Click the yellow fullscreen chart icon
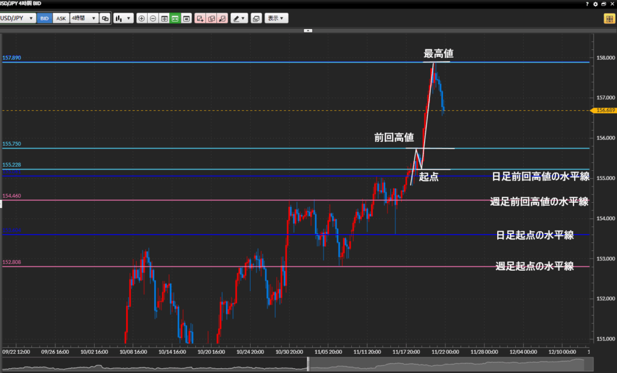617x373 pixels. pos(609,19)
